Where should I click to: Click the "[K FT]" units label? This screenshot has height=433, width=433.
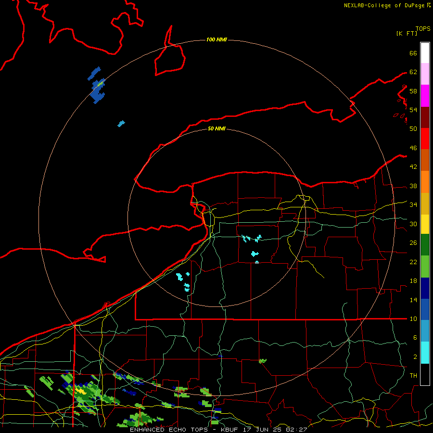[x=407, y=33]
